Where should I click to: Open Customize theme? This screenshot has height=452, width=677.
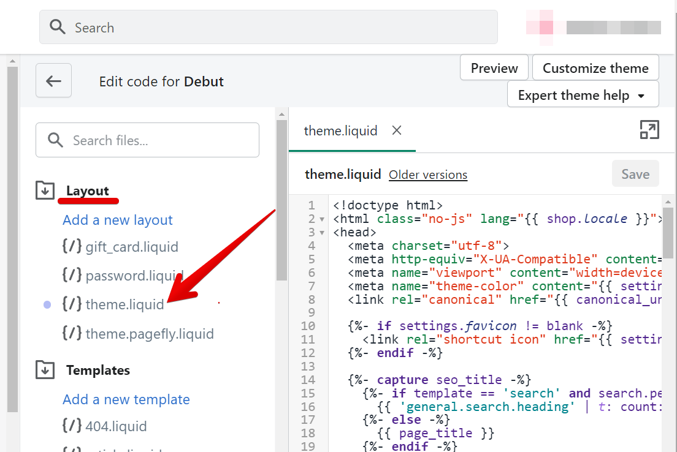click(x=595, y=67)
